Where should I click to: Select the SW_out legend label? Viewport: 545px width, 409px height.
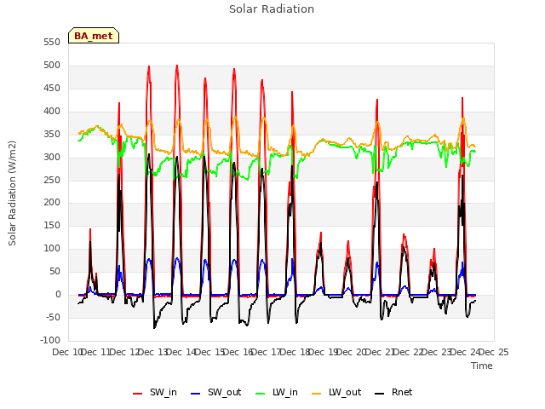pyautogui.click(x=225, y=392)
